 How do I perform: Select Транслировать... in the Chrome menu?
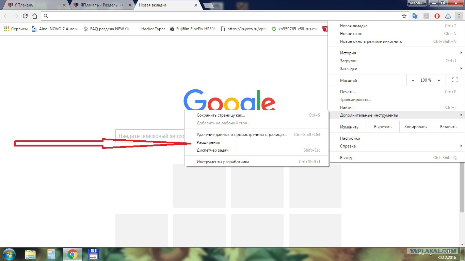(396, 100)
